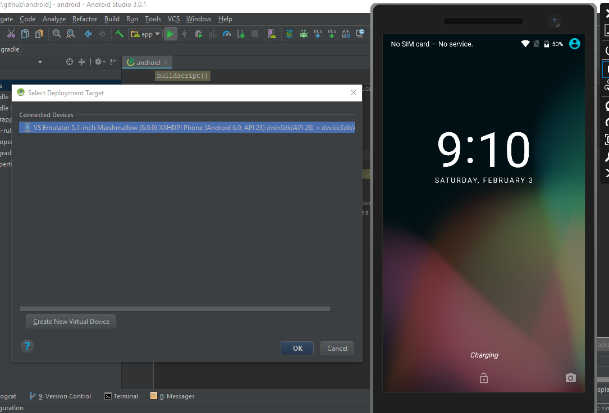
Task: Open the Refactor menu
Action: [85, 19]
